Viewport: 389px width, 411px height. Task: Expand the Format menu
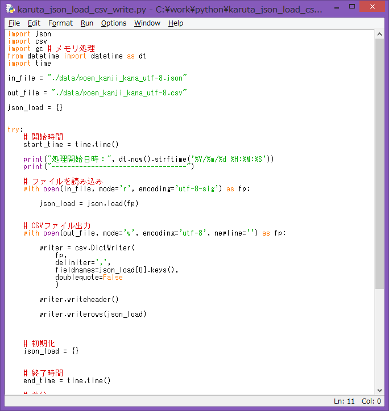click(60, 23)
